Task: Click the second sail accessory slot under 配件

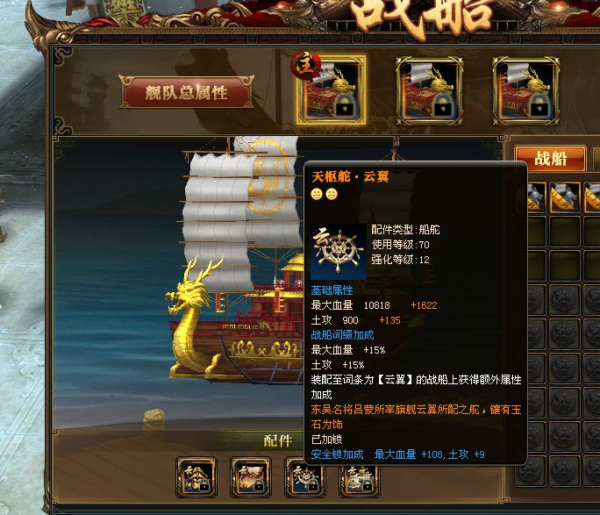Action: point(251,476)
